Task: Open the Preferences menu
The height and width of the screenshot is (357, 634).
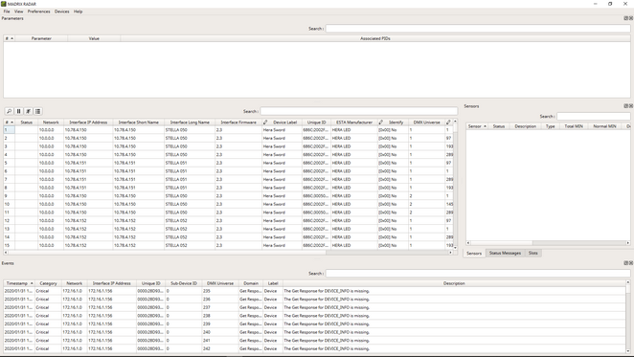Action: click(x=39, y=11)
